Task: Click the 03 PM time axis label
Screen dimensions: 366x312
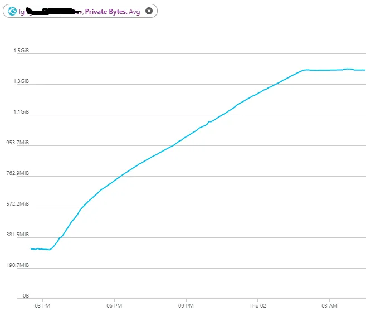Action: tap(42, 305)
